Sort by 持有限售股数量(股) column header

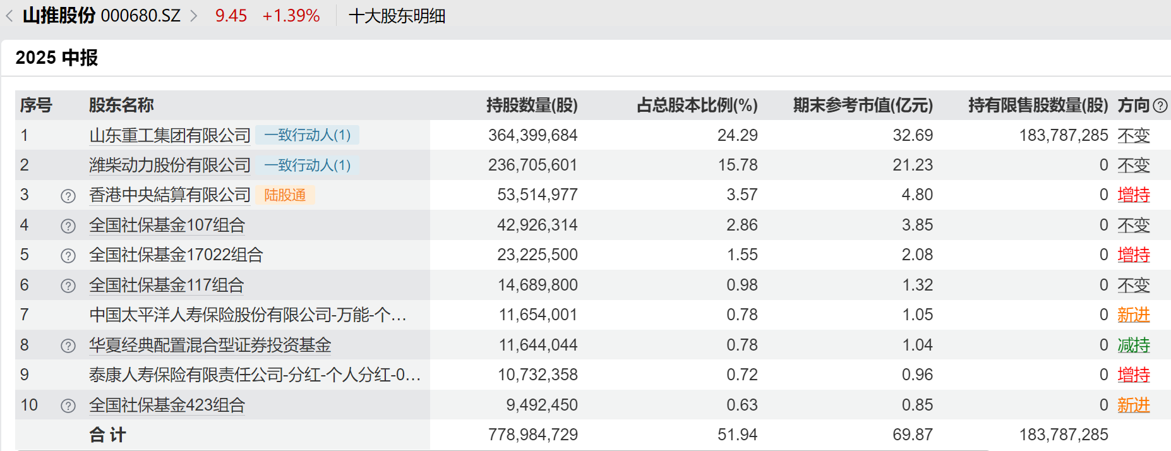coord(1038,105)
